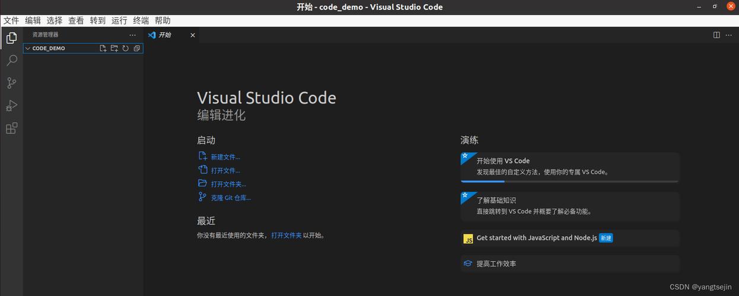Open the 终端 menu

click(141, 20)
